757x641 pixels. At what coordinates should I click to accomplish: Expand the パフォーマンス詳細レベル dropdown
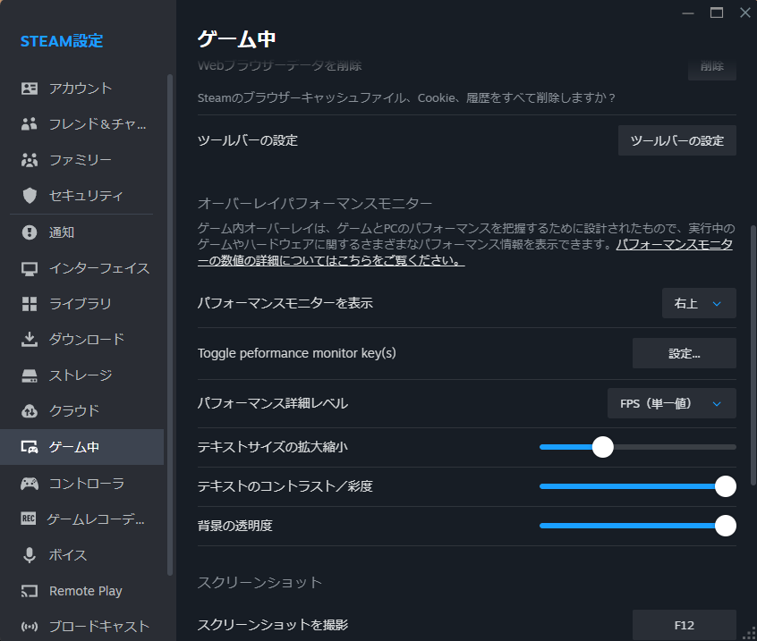tap(671, 403)
